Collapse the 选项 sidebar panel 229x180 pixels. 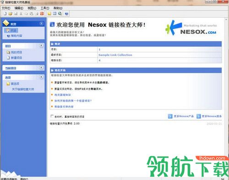click(41, 77)
